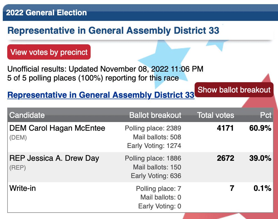
Task: Click the Ballot breakout column header
Action: click(x=155, y=115)
